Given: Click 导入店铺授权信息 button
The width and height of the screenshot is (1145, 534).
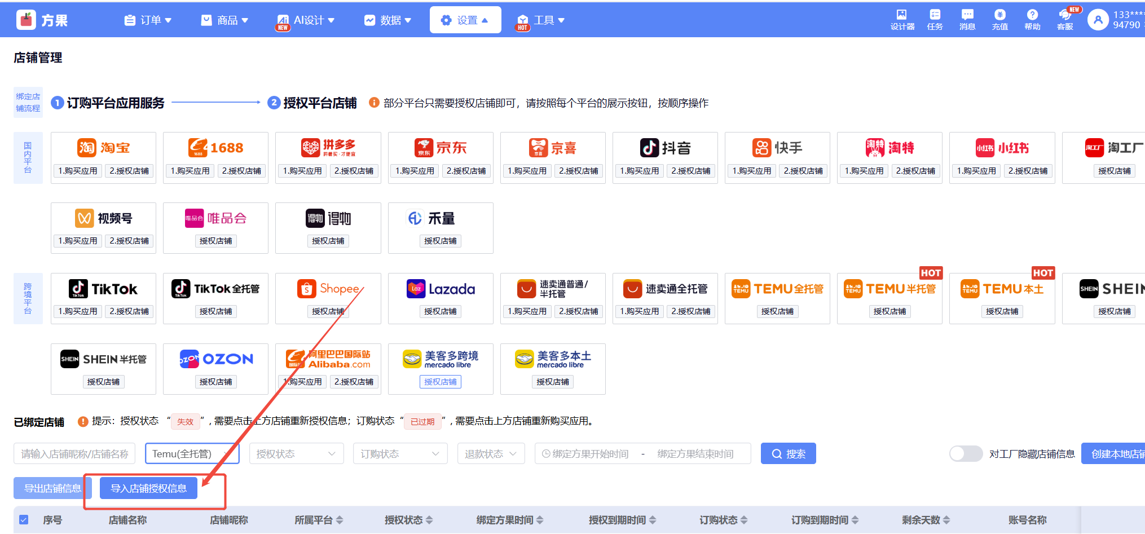Looking at the screenshot, I should (148, 488).
